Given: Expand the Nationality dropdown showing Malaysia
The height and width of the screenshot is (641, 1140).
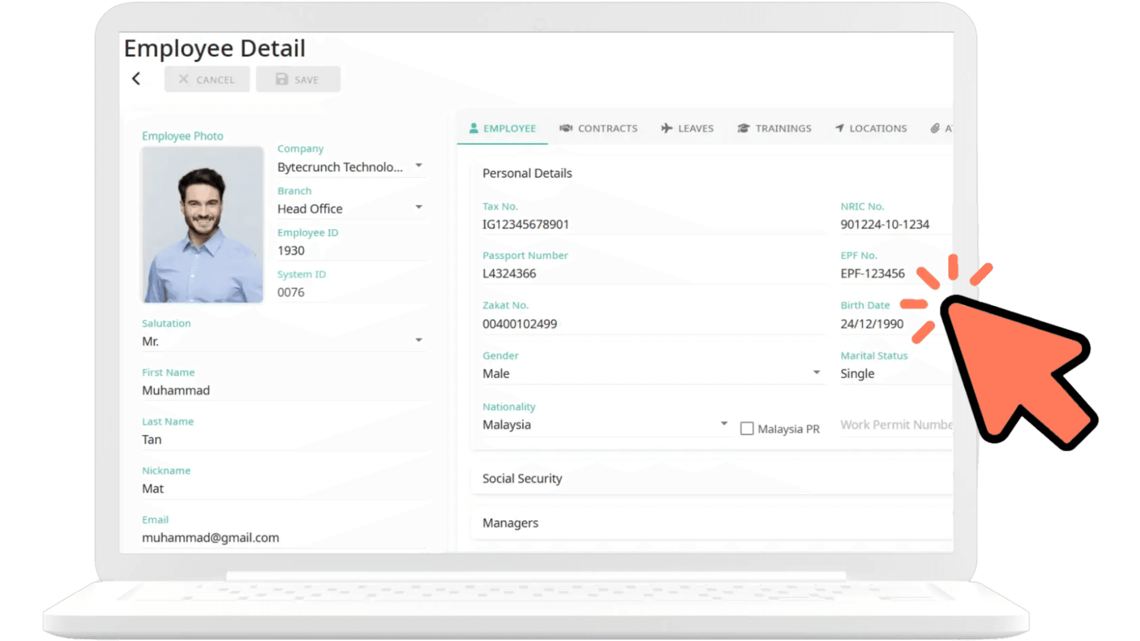Looking at the screenshot, I should (x=724, y=423).
